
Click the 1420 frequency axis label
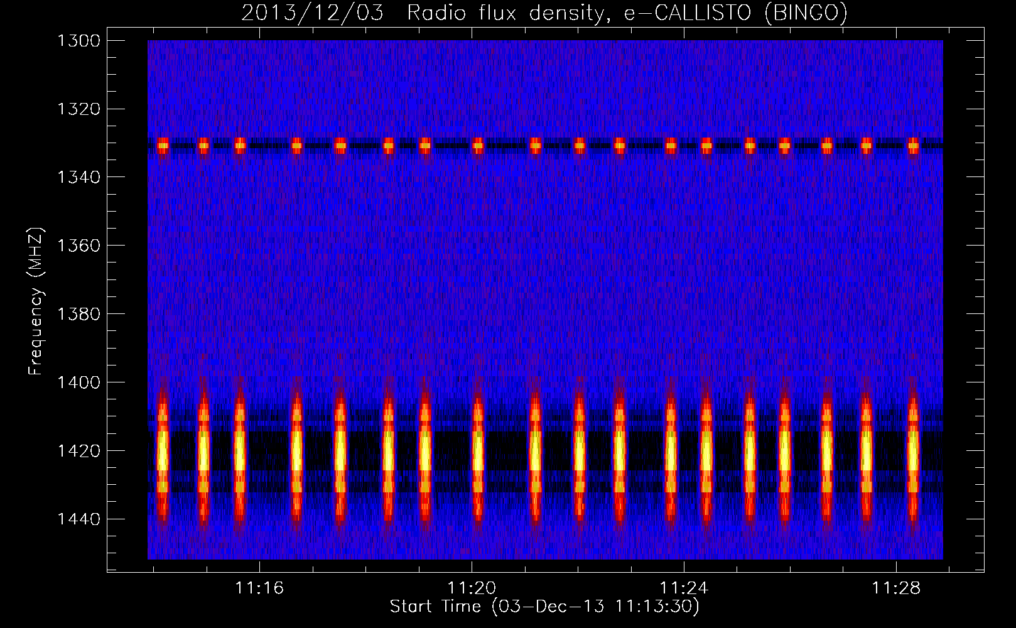click(78, 451)
